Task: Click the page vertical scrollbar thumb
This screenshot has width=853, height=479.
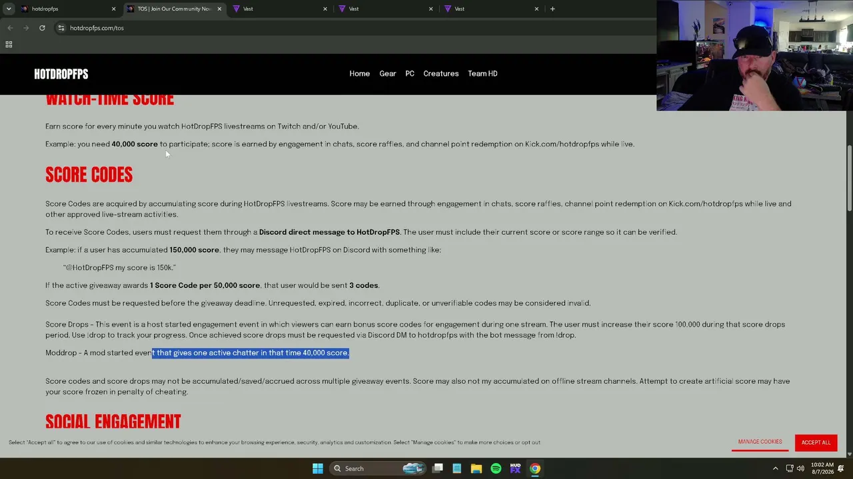Action: [849, 179]
